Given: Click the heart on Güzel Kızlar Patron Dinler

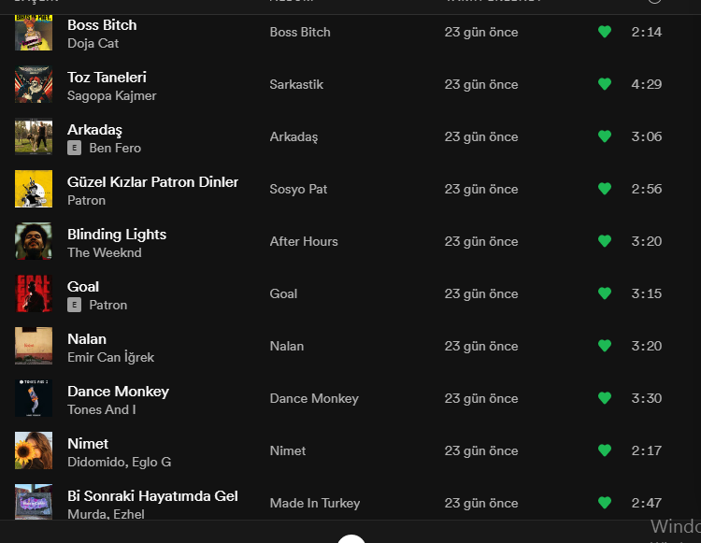Looking at the screenshot, I should (604, 189).
